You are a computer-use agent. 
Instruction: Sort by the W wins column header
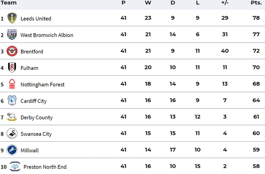click(x=148, y=3)
